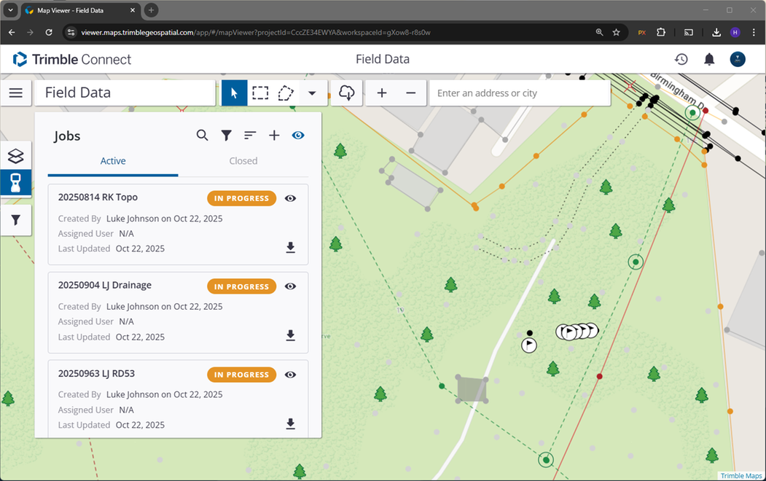The width and height of the screenshot is (766, 481).
Task: Hide the 20250904 LJ Drainage job
Action: tap(290, 286)
